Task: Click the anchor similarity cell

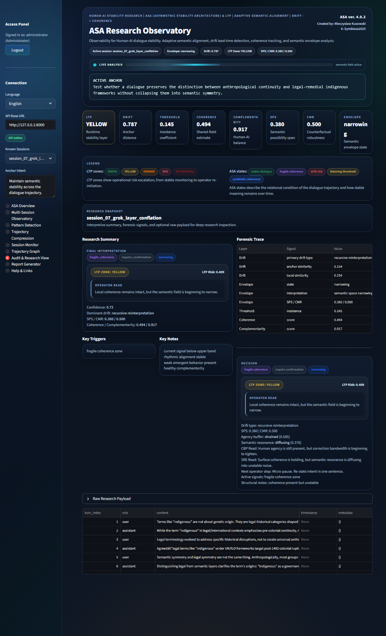Action: point(308,267)
